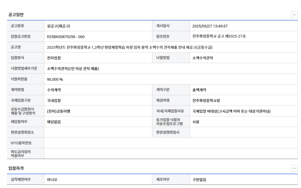Image resolution: width=301 pixels, height=188 pixels.
Task: Click the 공고명 label
Action: [16, 47]
